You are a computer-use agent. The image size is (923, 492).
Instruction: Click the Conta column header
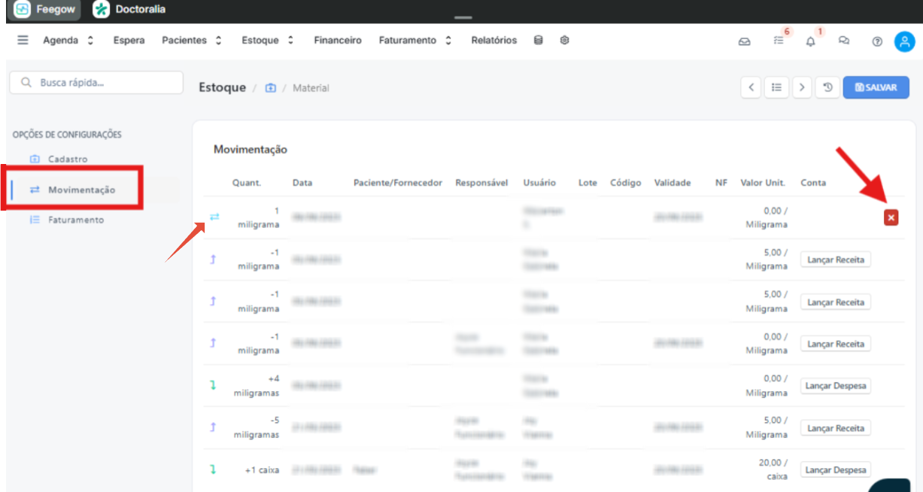pyautogui.click(x=813, y=183)
